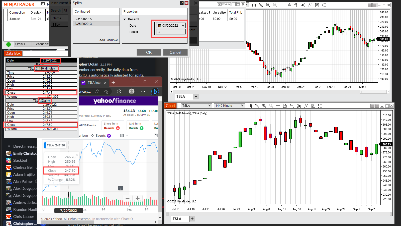This screenshot has width=401, height=226.
Task: Open the TSLA instrument dropdown in Chart window
Action: [196, 106]
